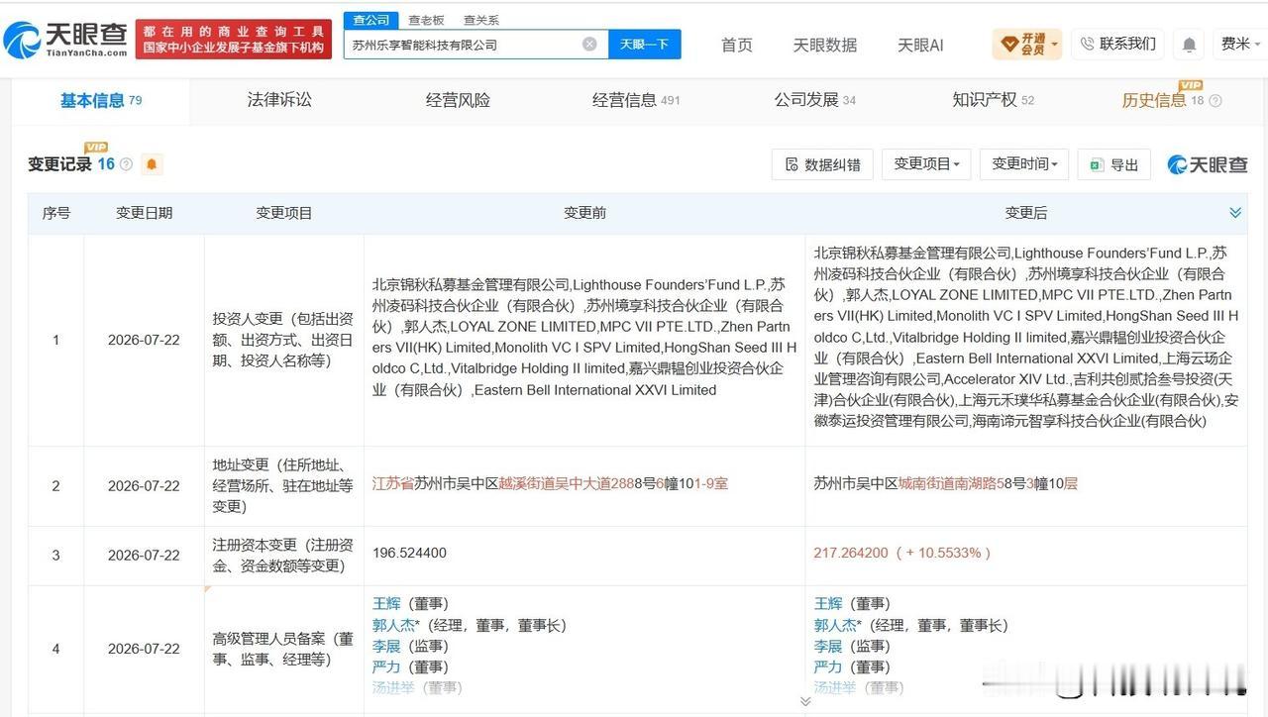Viewport: 1268px width, 717px height.
Task: Open the notifications bell icon
Action: point(1189,45)
